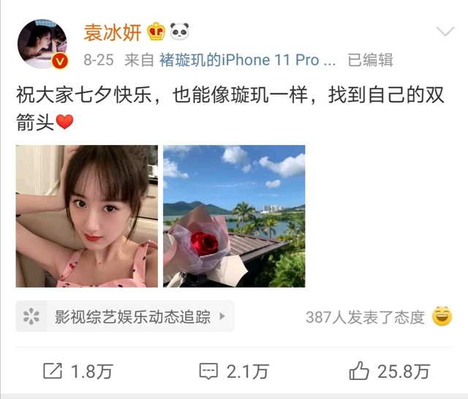This screenshot has width=468, height=399.
Task: Tap the crown membership badge icon
Action: click(156, 31)
